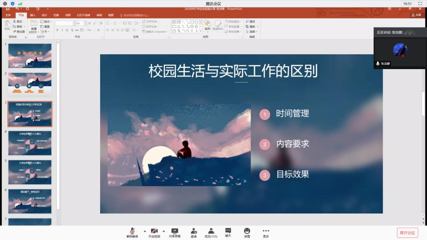
Task: Activate the 格式刷 format painter
Action: click(19, 32)
